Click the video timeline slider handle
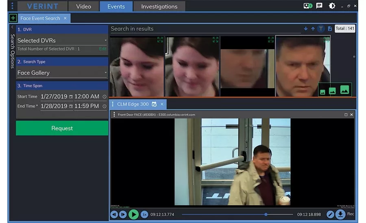The width and height of the screenshot is (366, 223). pyautogui.click(x=266, y=214)
